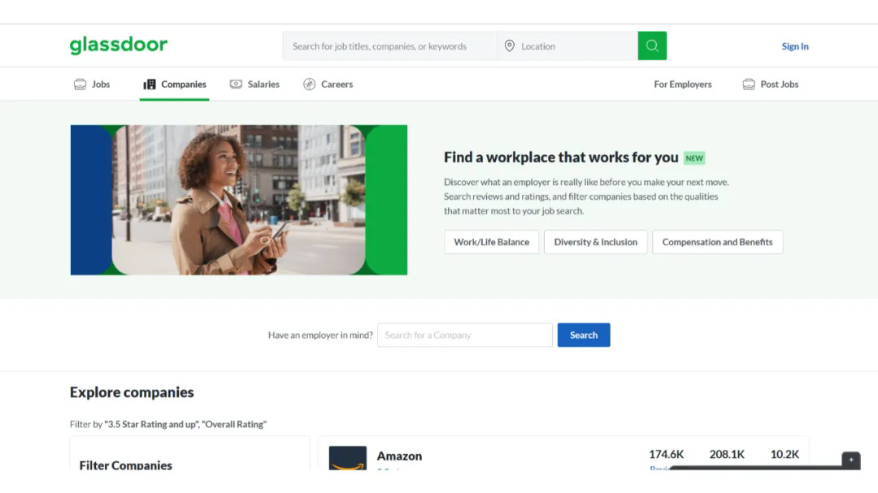Open Jobs via the briefcase icon

[x=80, y=84]
